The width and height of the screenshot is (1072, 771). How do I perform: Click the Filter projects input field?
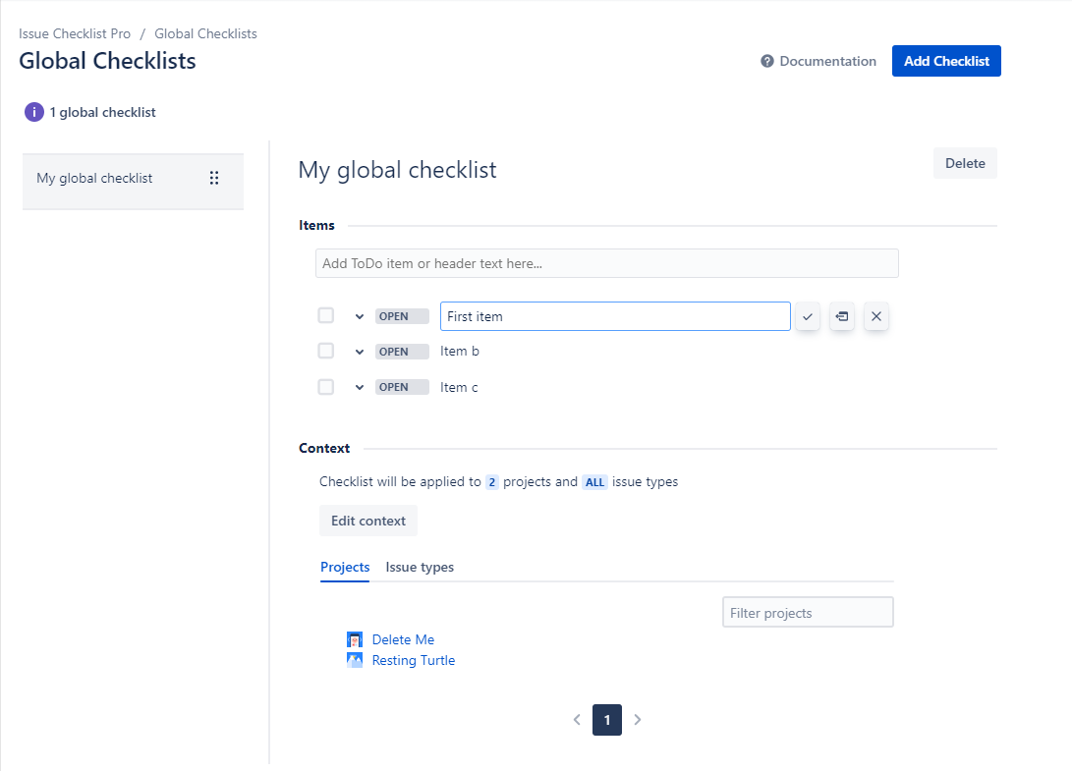[x=808, y=612]
